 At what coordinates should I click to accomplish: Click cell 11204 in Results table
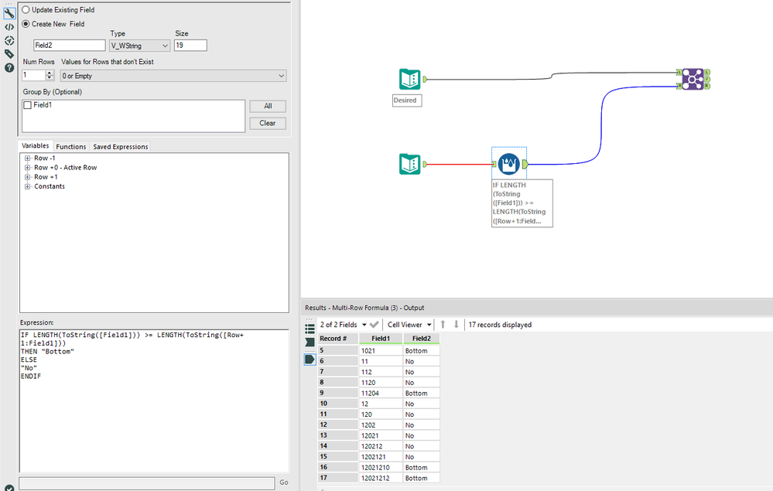coord(381,393)
